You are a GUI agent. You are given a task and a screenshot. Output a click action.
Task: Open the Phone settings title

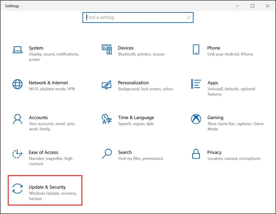[214, 48]
